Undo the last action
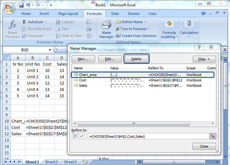 [x=28, y=6]
